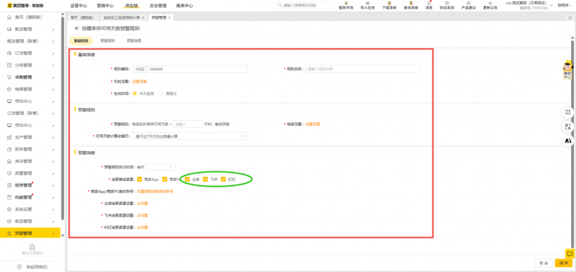Switch to the 营销中心 top menu
Screen dimensions: 576x272
(105, 6)
